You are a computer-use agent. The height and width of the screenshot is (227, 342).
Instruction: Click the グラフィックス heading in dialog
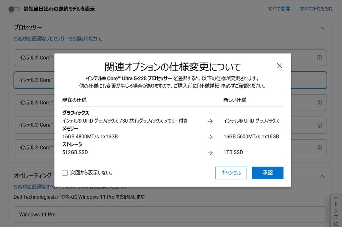pyautogui.click(x=76, y=113)
